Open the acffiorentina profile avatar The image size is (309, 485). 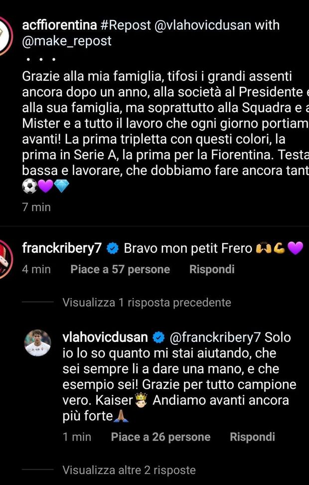click(4, 36)
